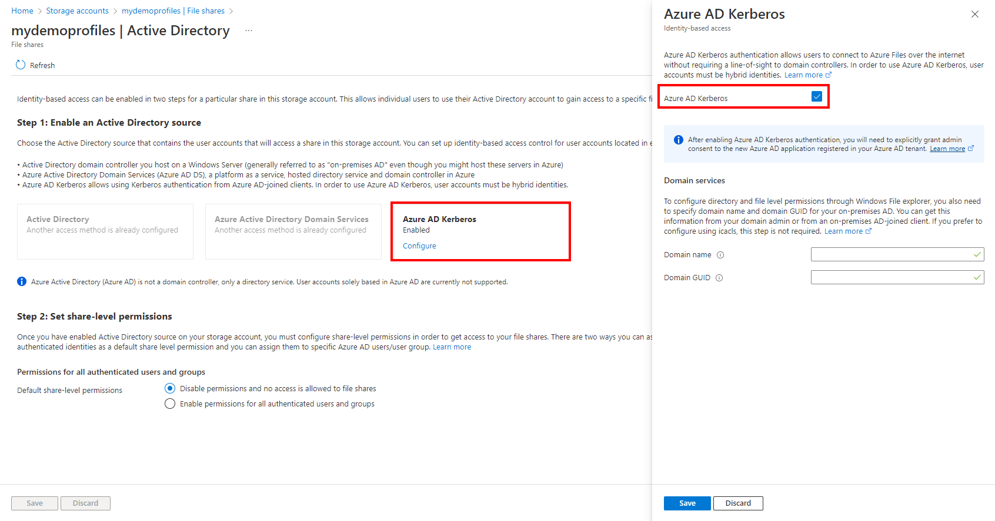Select the Azure AD Kerberos card title

[439, 219]
